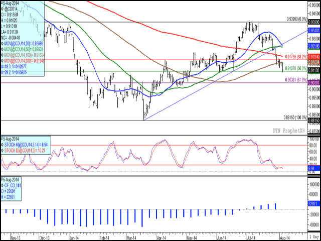Click the purple 0.90381 price axis tag
The image size is (321, 241).
click(x=314, y=82)
